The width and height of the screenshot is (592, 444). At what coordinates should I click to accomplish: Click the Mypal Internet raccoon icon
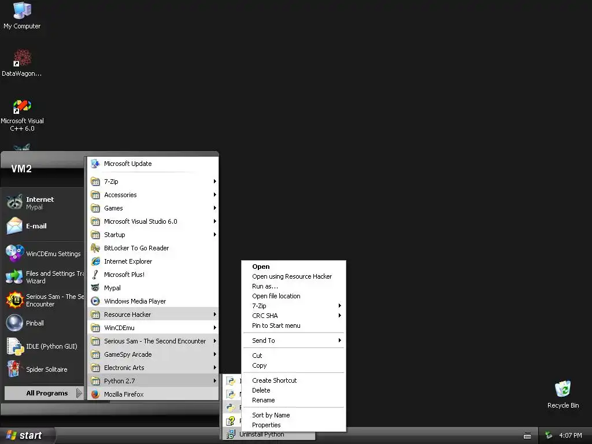(x=14, y=202)
